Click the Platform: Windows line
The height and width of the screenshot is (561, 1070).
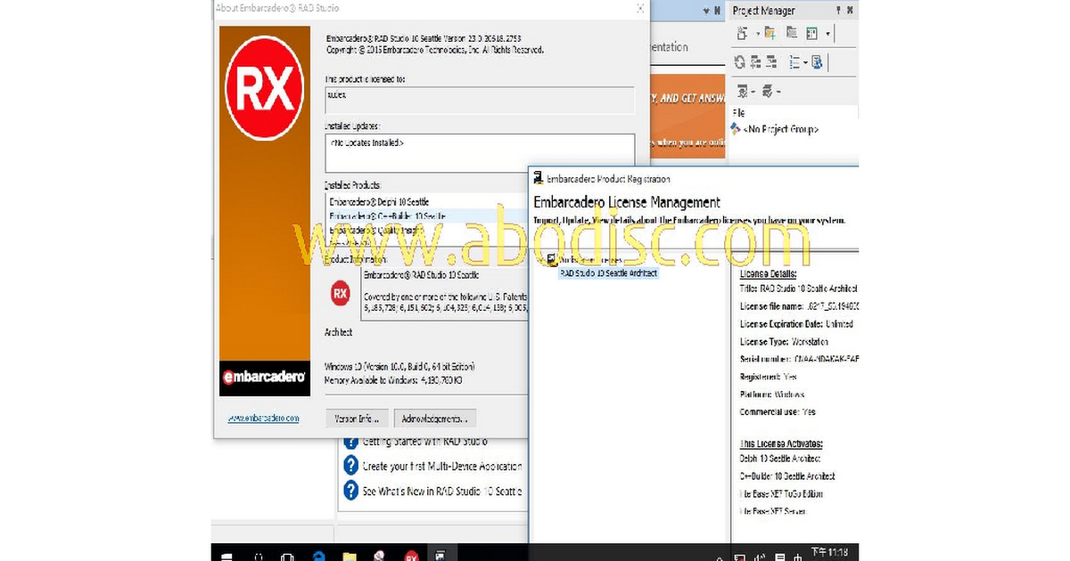772,394
